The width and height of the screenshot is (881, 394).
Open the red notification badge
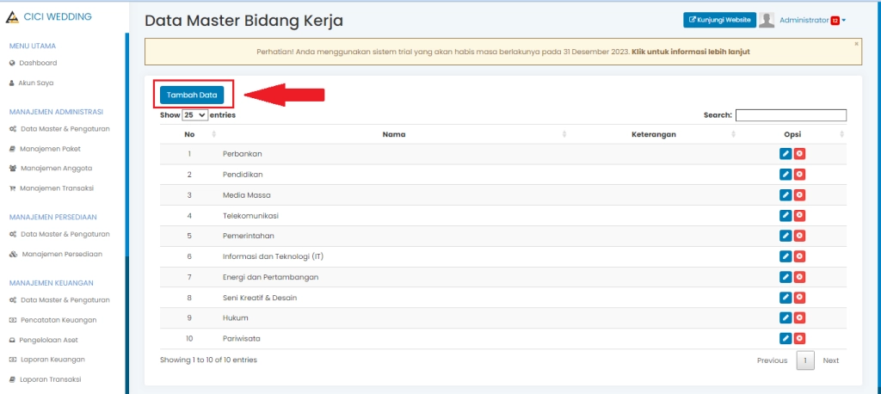pyautogui.click(x=835, y=21)
